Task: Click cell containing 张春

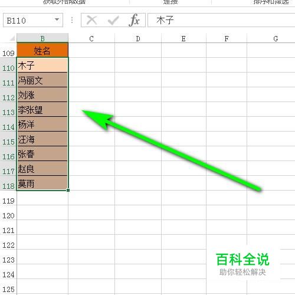Action: pos(42,153)
